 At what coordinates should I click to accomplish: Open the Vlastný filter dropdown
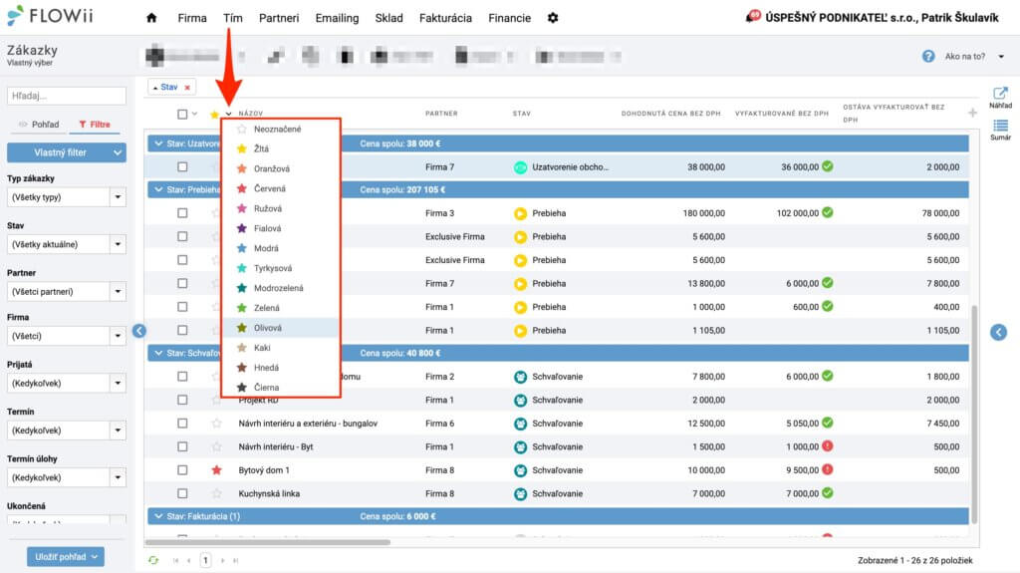click(x=67, y=152)
